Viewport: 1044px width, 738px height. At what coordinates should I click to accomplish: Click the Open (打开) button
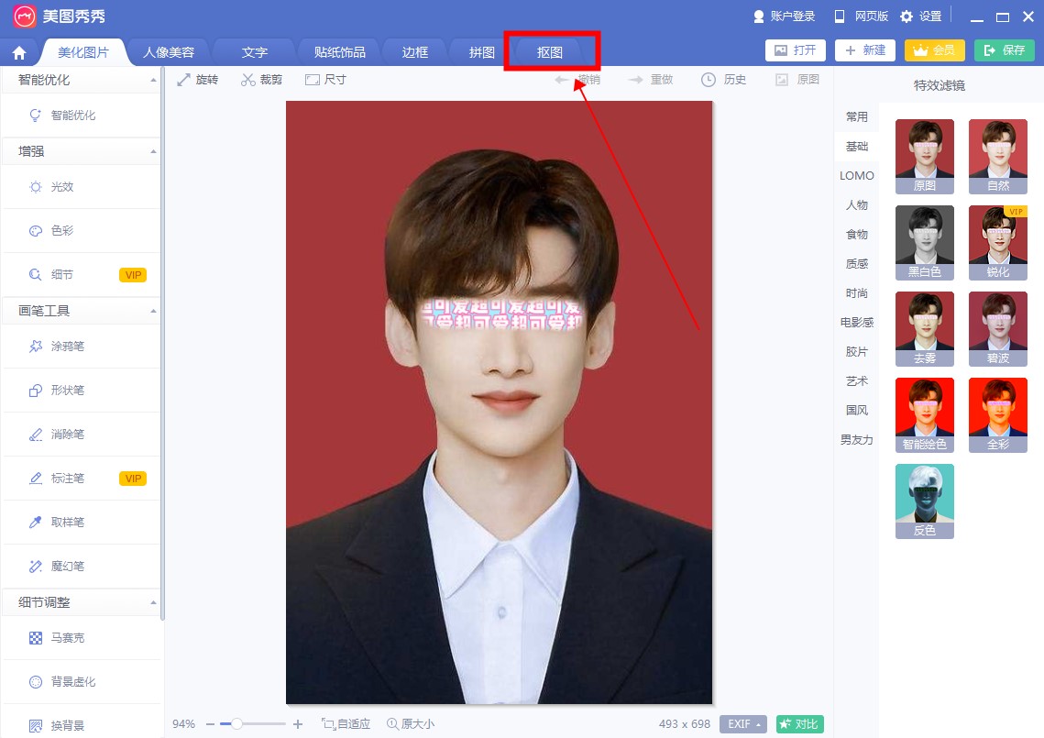pyautogui.click(x=795, y=50)
